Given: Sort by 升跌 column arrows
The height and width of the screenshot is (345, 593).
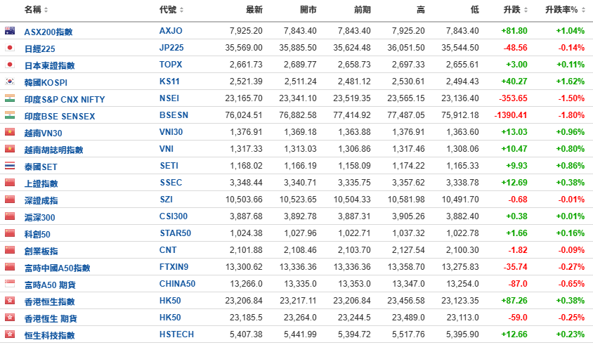Looking at the screenshot, I should (x=526, y=10).
